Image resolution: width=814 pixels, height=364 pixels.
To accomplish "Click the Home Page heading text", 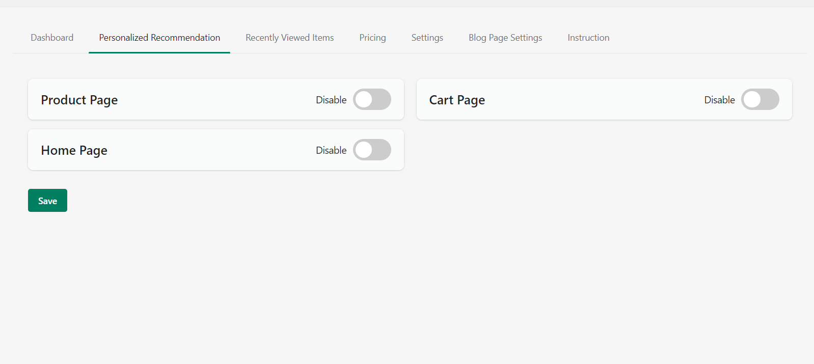I will click(74, 150).
